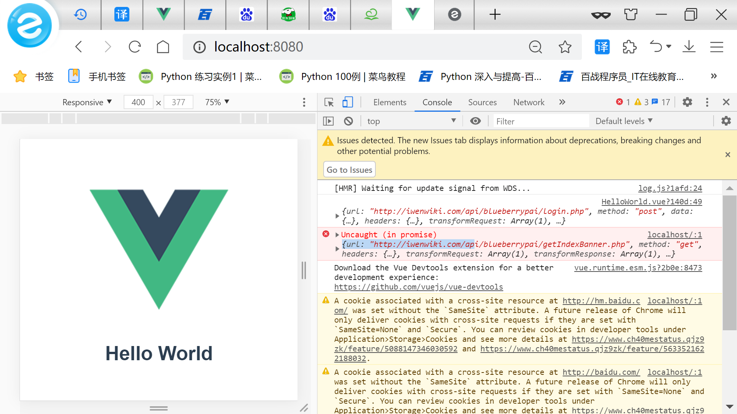
Task: Open the browser main menu
Action: pyautogui.click(x=717, y=47)
